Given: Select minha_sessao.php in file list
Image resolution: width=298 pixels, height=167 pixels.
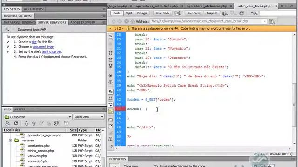Looking at the screenshot, I should [x=41, y=151].
